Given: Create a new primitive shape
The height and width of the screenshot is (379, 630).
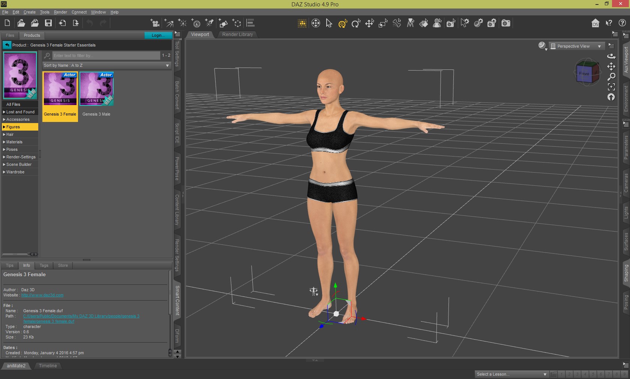Looking at the screenshot, I should [x=223, y=23].
